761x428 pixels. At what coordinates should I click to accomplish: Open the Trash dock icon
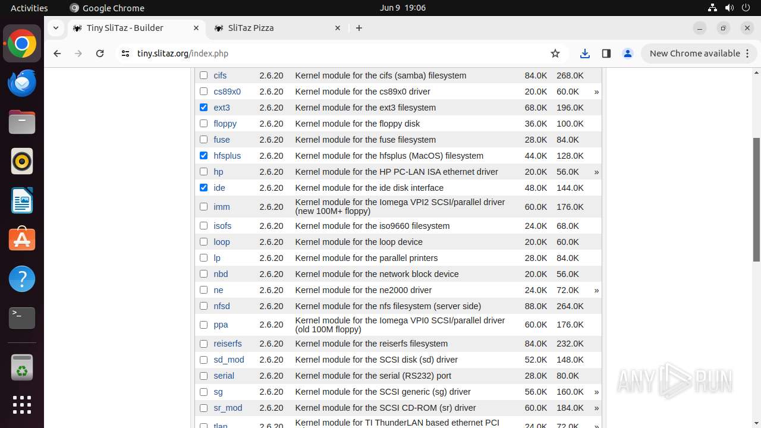pyautogui.click(x=22, y=367)
